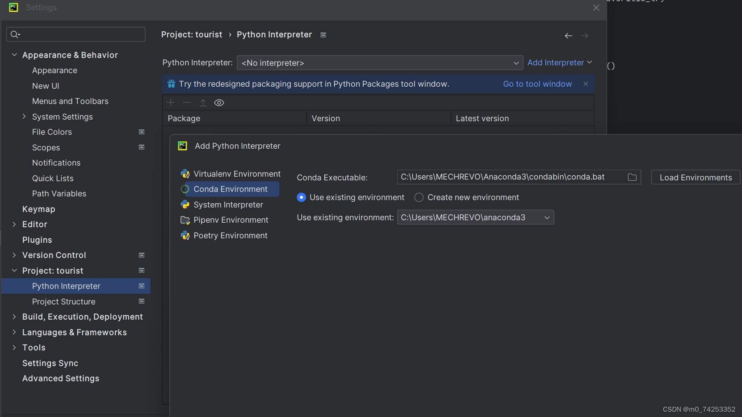Navigate back with the left arrow
742x417 pixels.
(569, 36)
